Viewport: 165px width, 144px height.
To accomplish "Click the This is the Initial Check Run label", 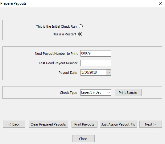I will 56,26.
